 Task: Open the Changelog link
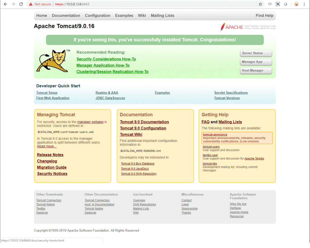click(47, 161)
